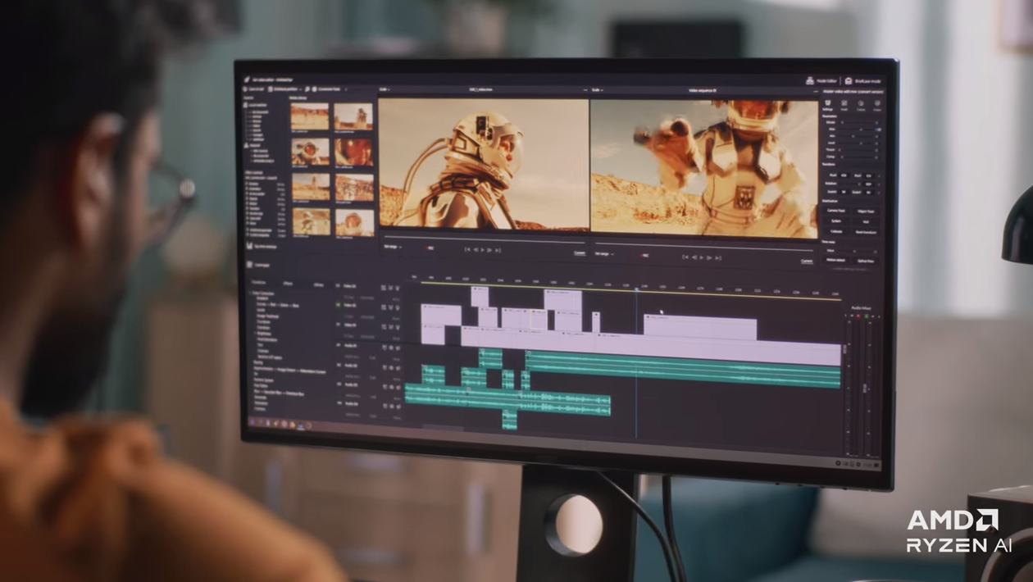Switch to the Effects tab above effects list
Screen dimensions: 1033x582
pos(288,284)
